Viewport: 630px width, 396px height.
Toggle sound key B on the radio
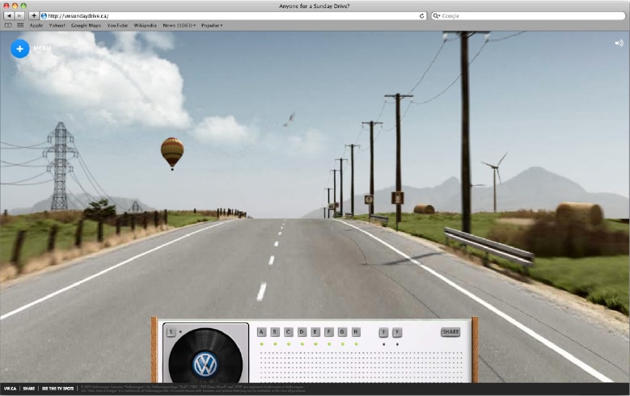(275, 331)
